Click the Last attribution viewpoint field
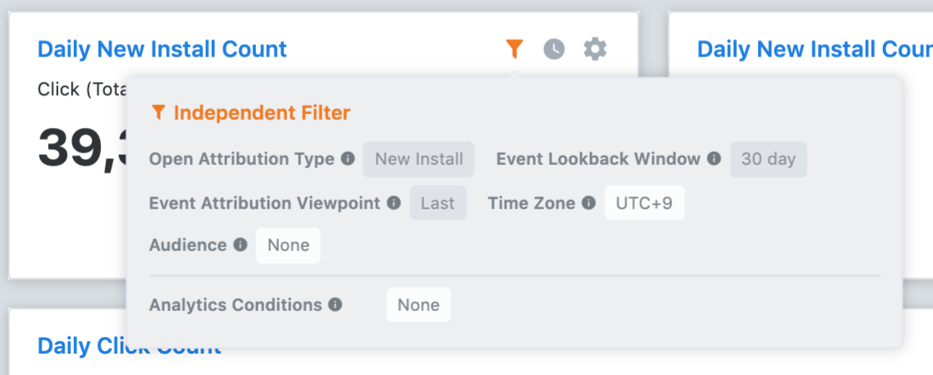The height and width of the screenshot is (375, 933). (x=438, y=203)
